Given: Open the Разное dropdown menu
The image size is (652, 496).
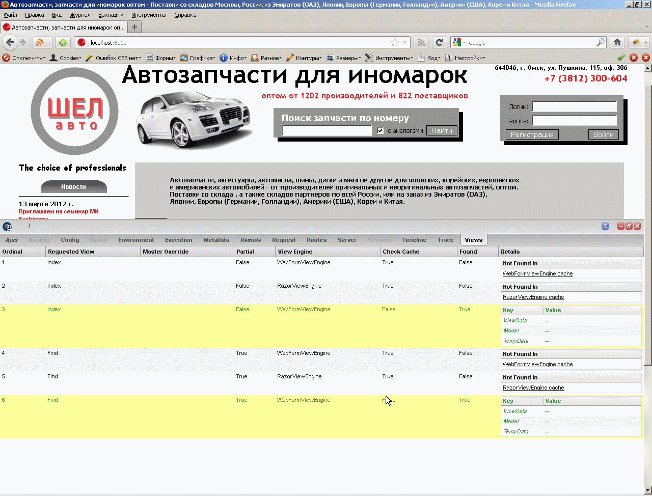Looking at the screenshot, I should click(x=266, y=58).
